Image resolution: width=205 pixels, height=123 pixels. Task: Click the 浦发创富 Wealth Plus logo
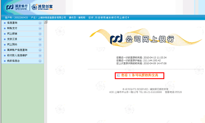click(42, 7)
